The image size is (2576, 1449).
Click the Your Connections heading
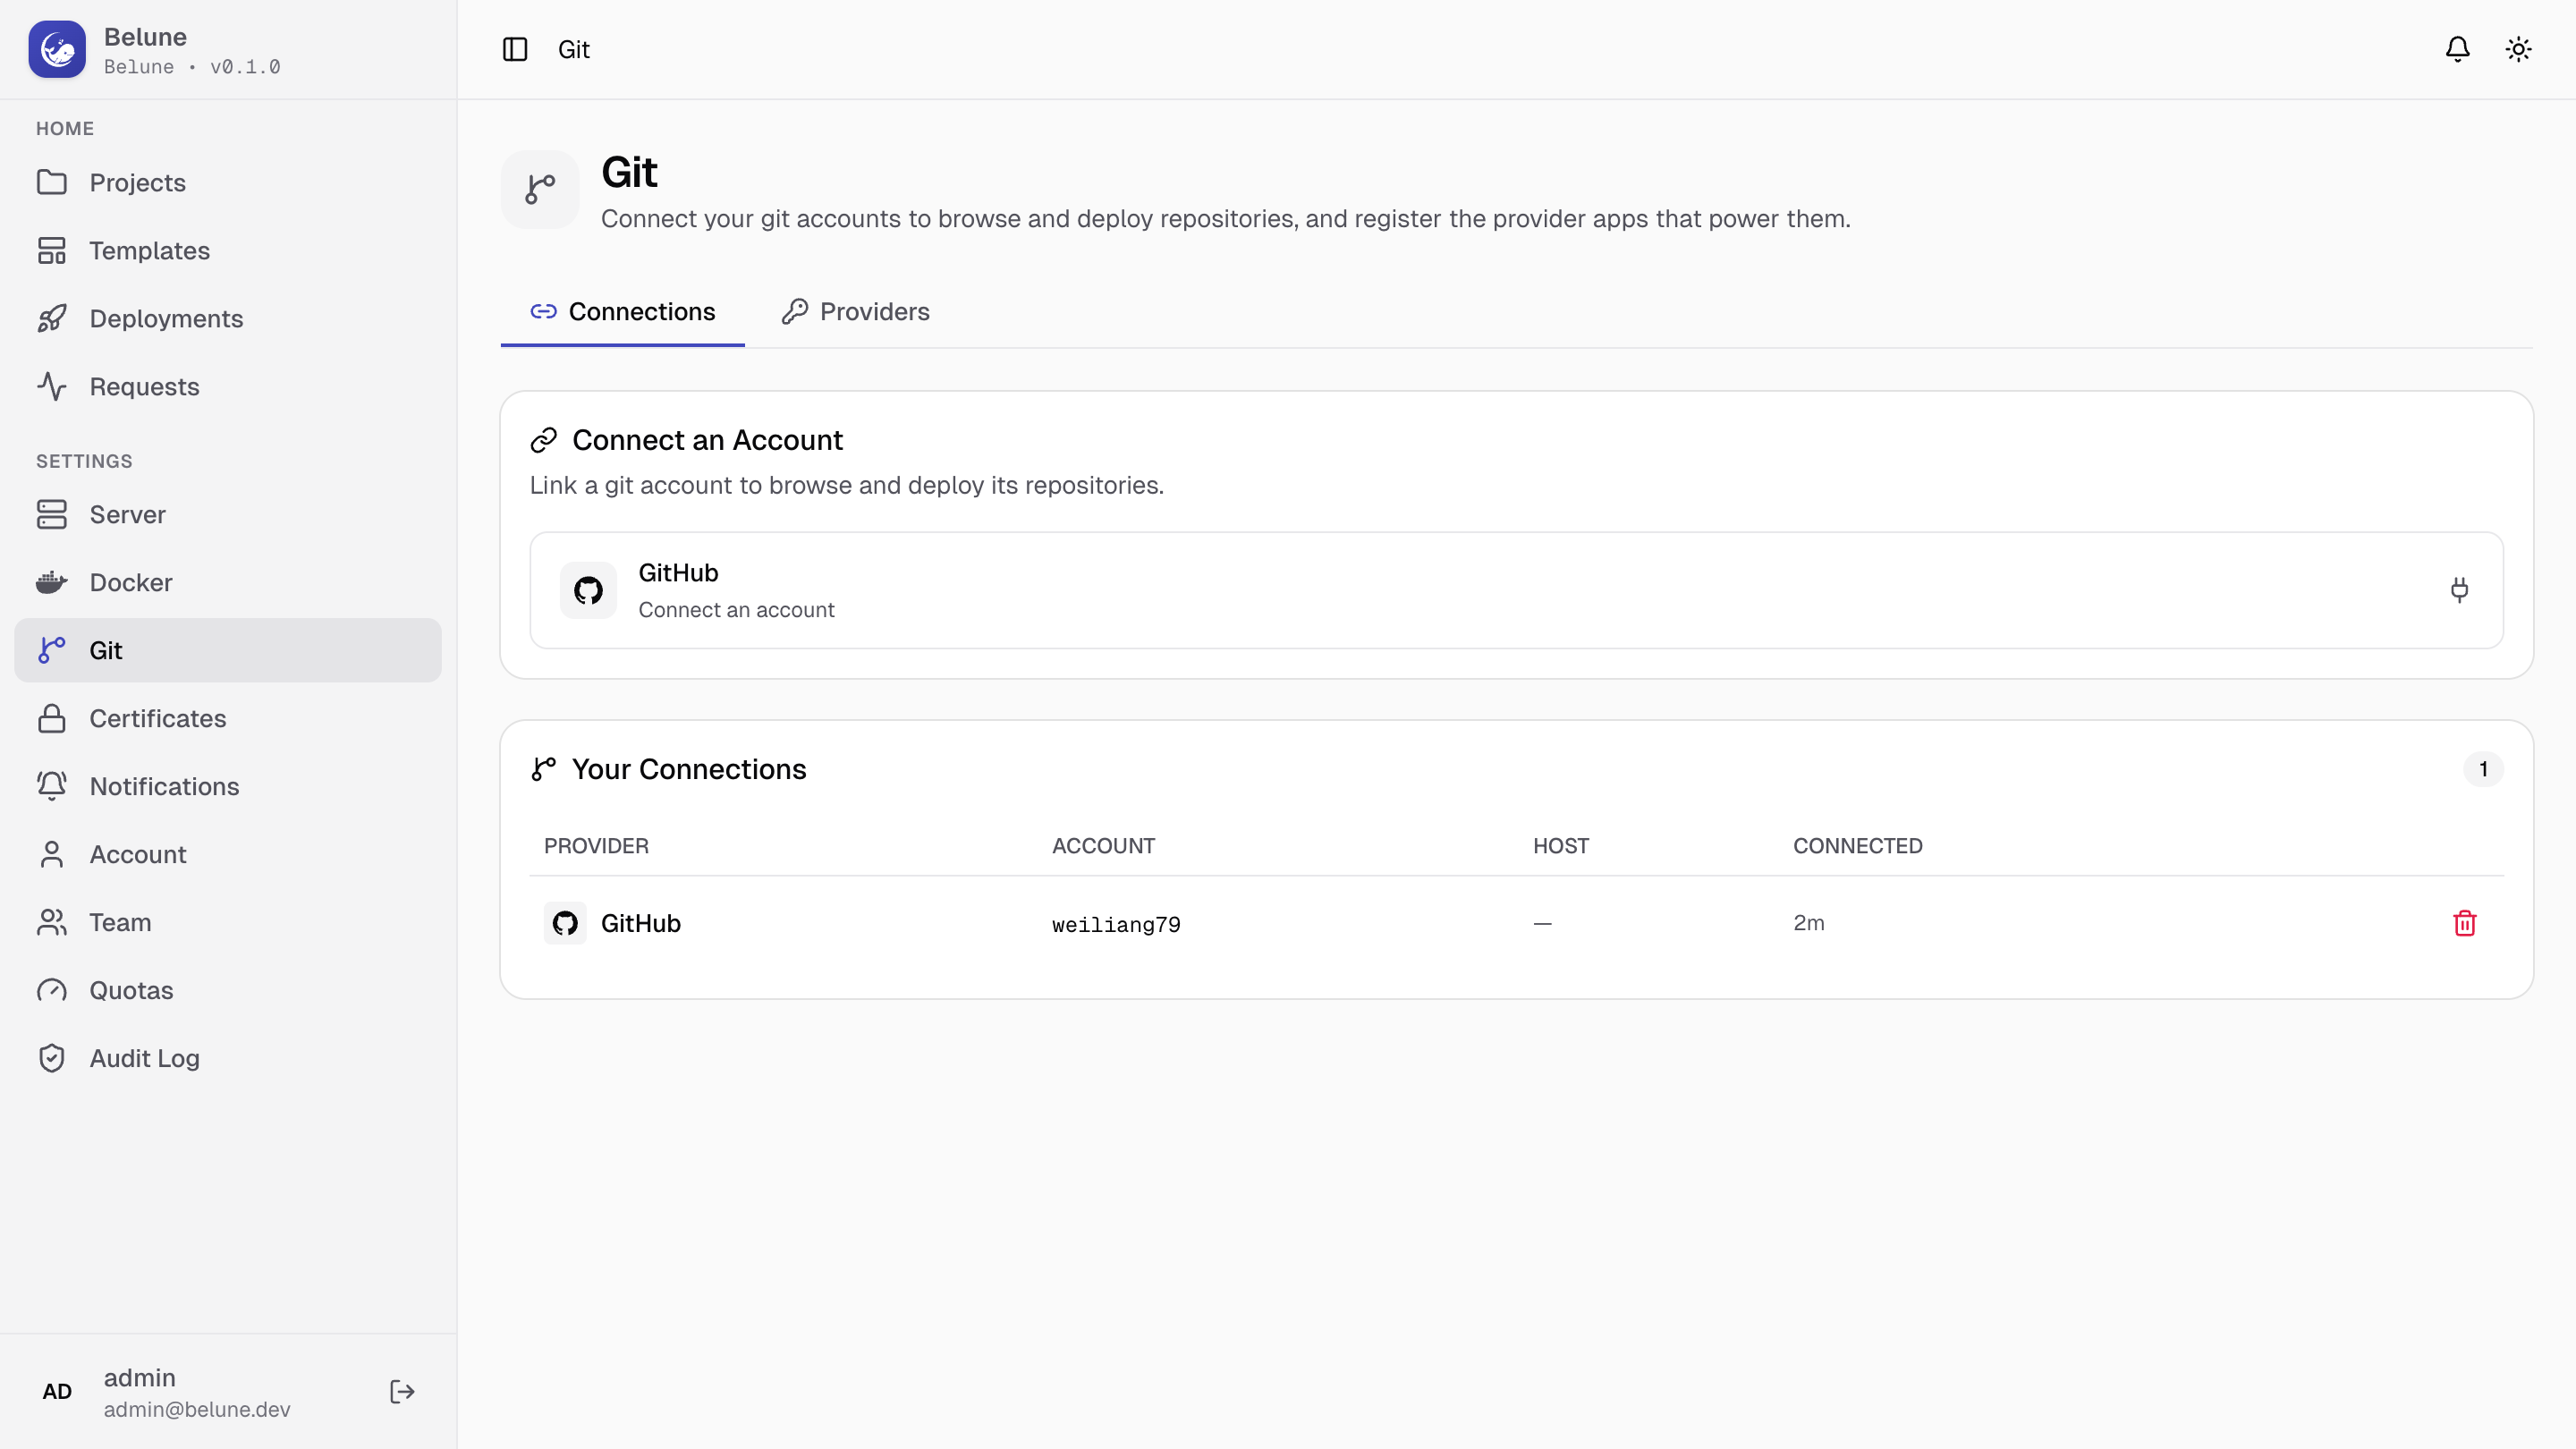click(689, 769)
